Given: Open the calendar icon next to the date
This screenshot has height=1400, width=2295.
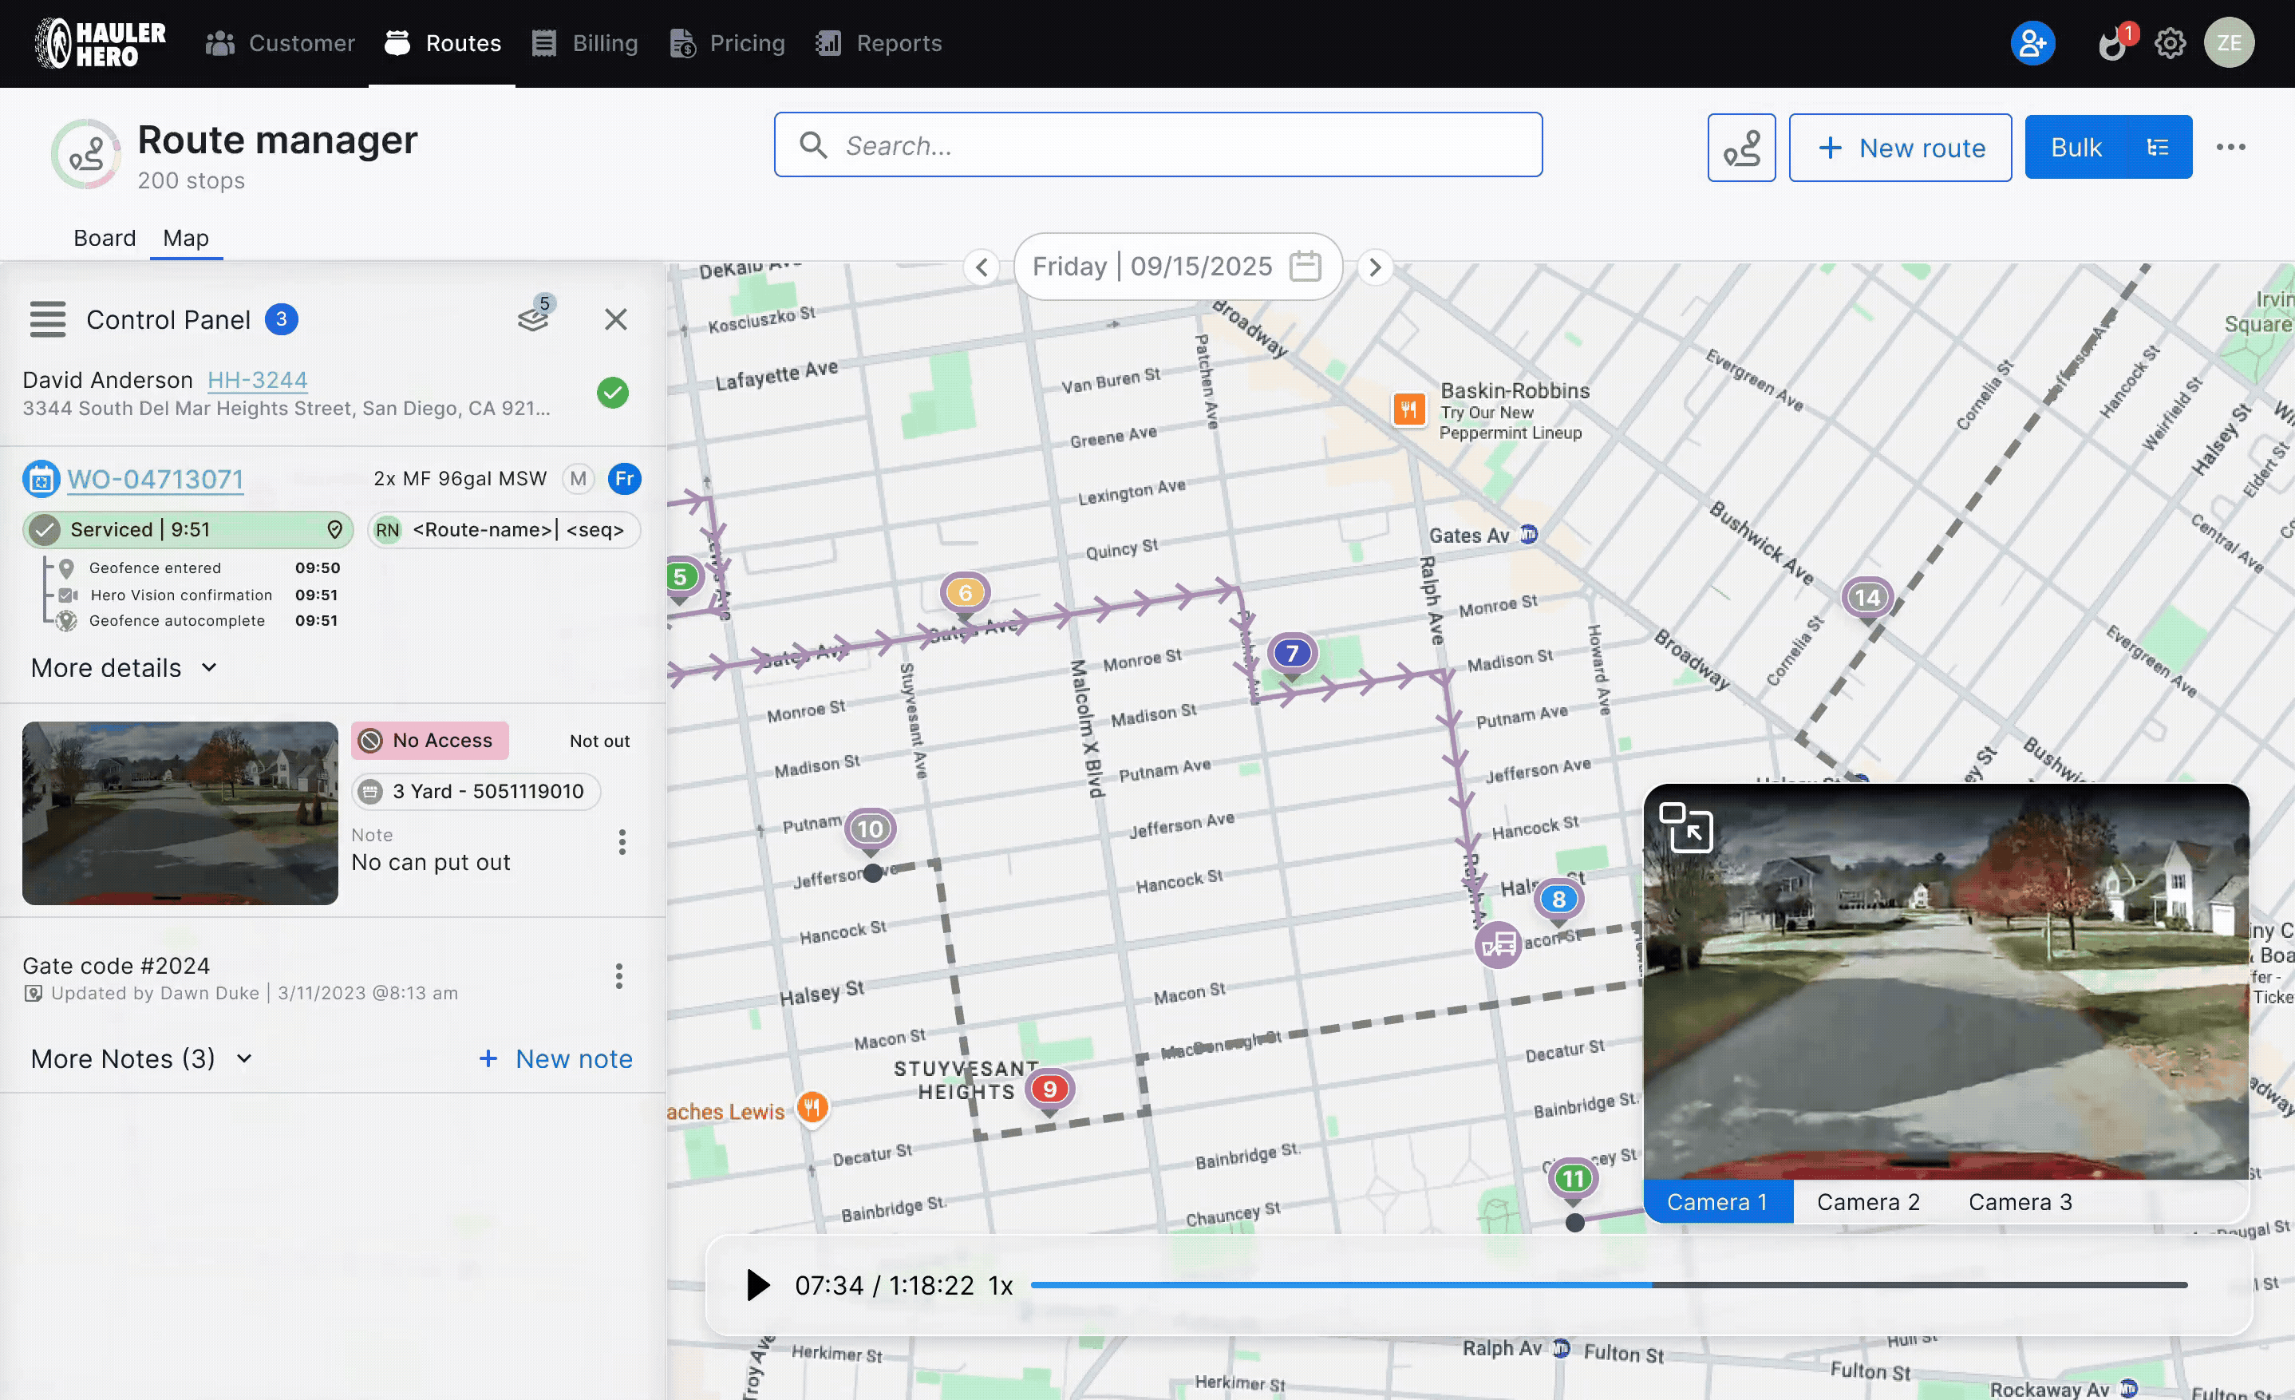Looking at the screenshot, I should (1306, 267).
